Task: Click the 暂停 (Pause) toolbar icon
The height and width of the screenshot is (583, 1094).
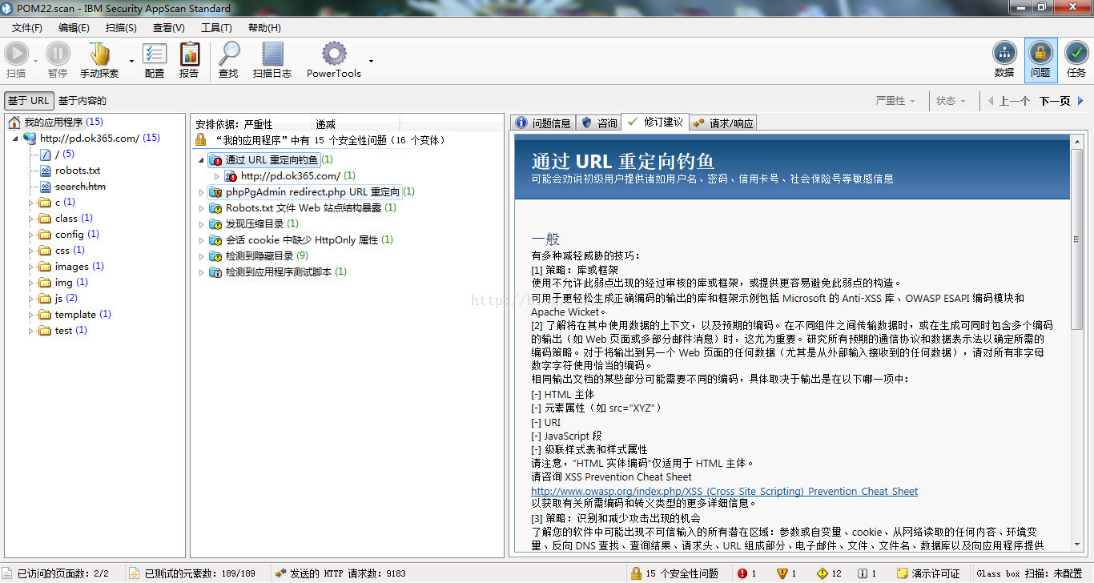Action: [58, 54]
